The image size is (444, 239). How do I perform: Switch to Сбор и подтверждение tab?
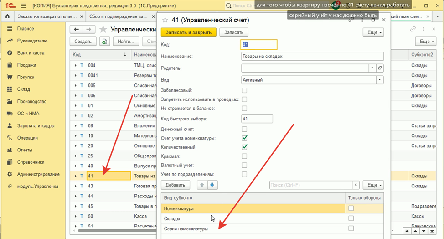119,16
